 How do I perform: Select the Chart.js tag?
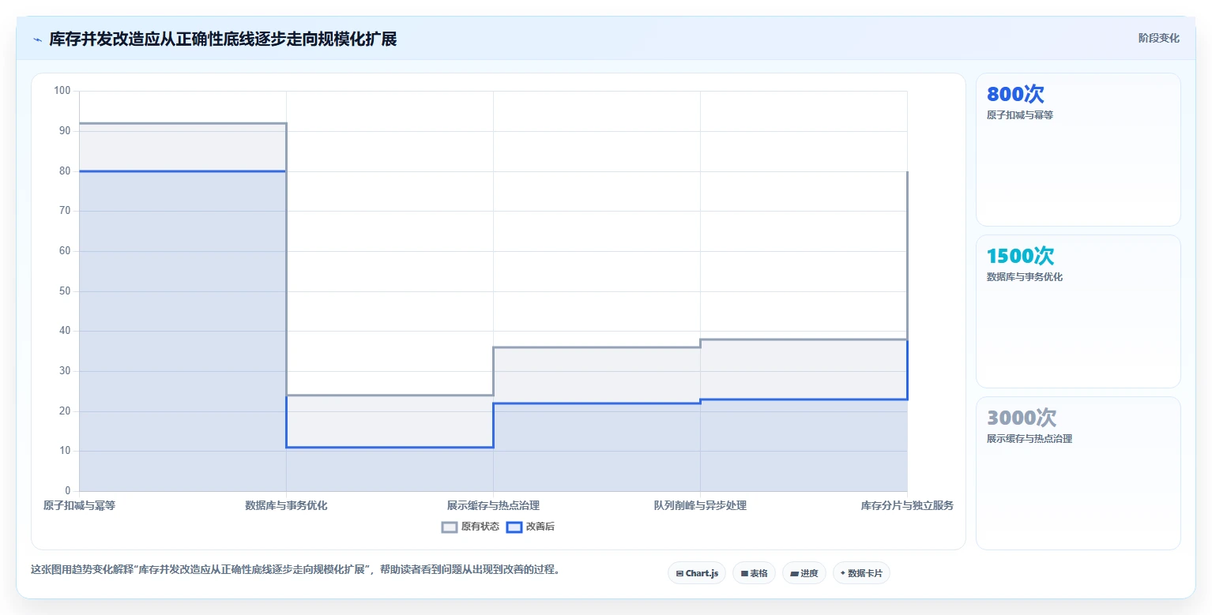pos(697,573)
